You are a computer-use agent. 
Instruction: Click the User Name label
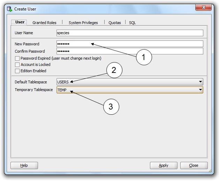24,33
